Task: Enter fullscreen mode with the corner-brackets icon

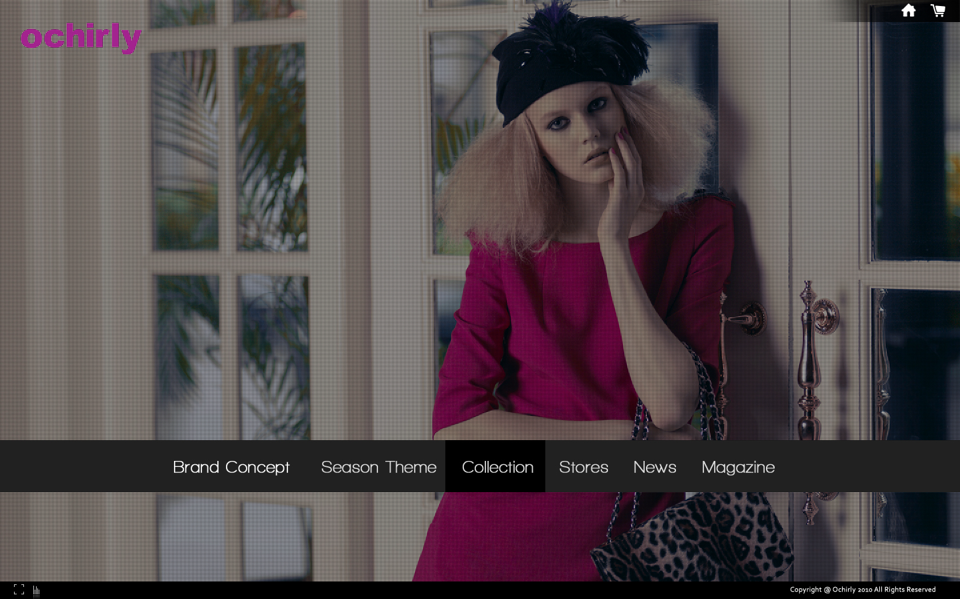Action: [x=19, y=590]
